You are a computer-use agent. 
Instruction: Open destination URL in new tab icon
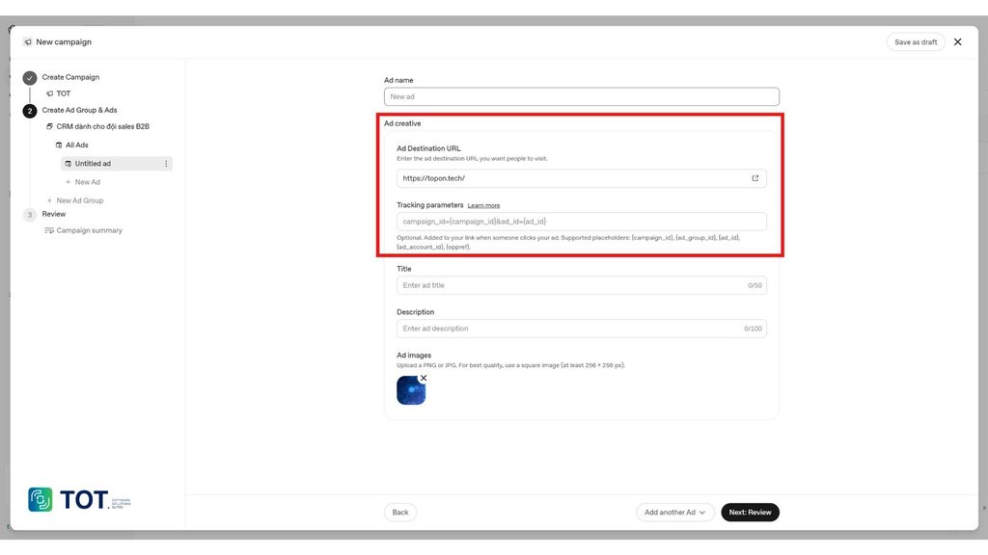tap(755, 178)
